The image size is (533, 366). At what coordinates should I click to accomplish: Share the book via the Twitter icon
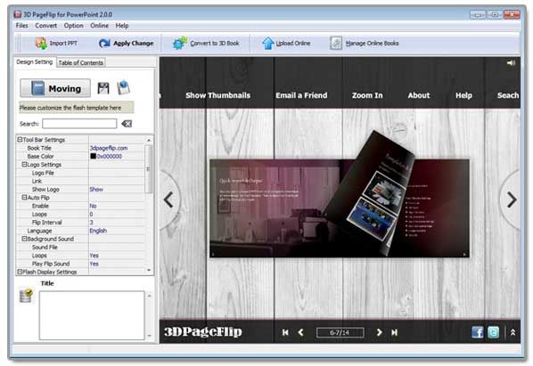point(493,332)
